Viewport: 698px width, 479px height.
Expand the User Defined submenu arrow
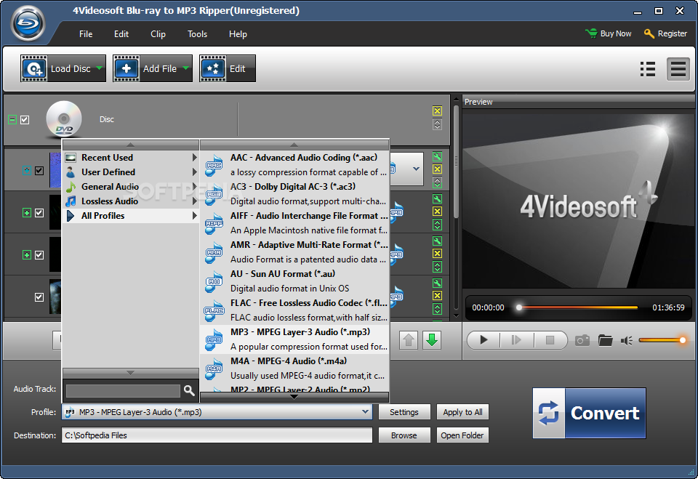point(194,172)
